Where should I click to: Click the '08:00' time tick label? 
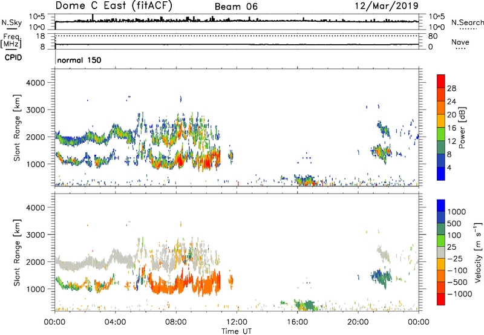point(175,322)
